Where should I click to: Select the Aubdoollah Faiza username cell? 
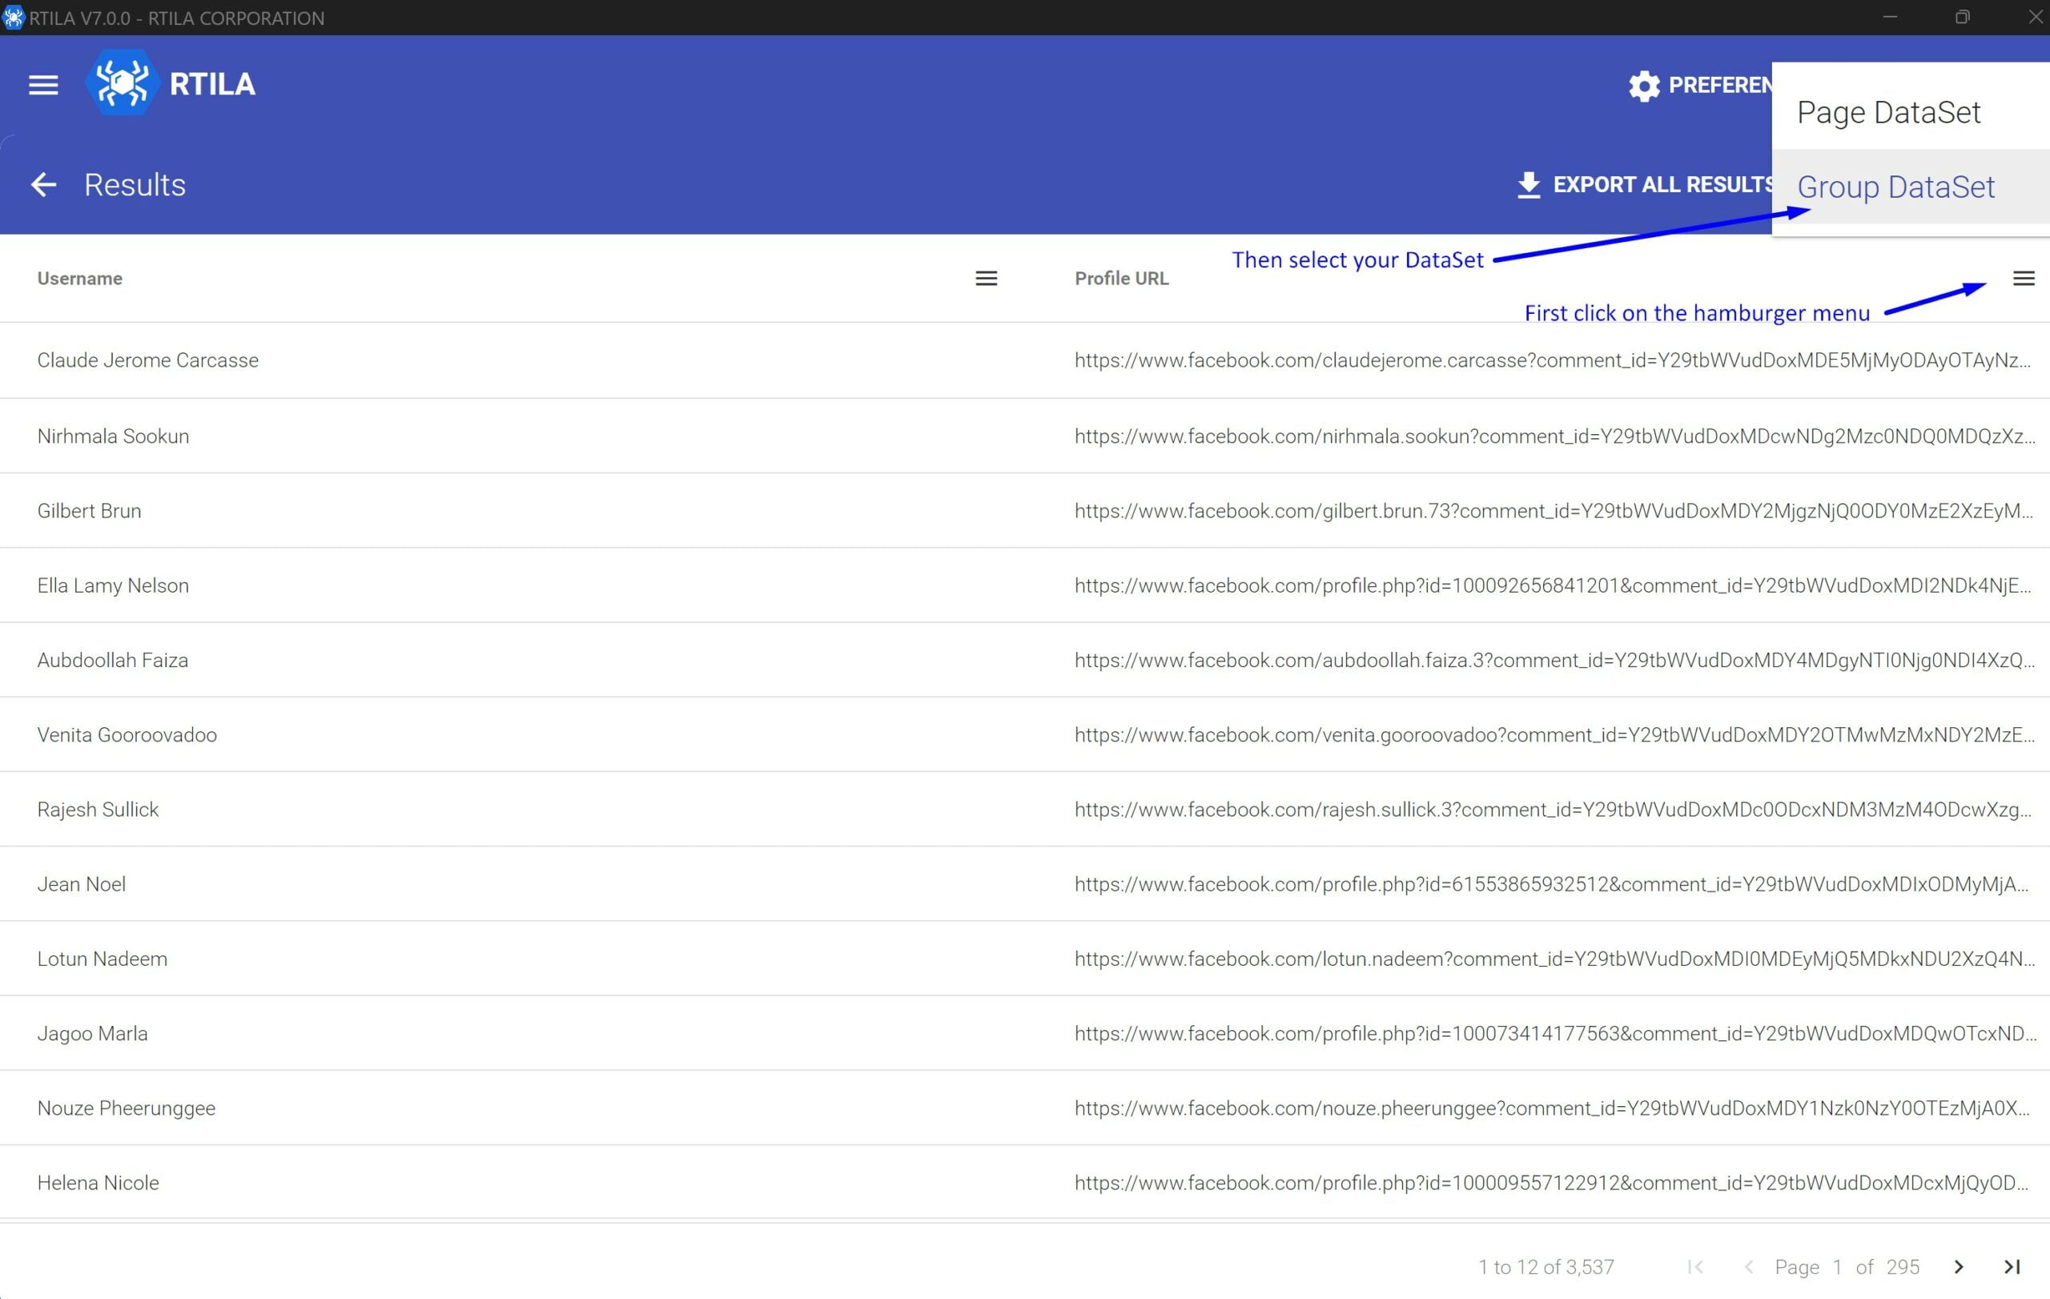click(112, 660)
